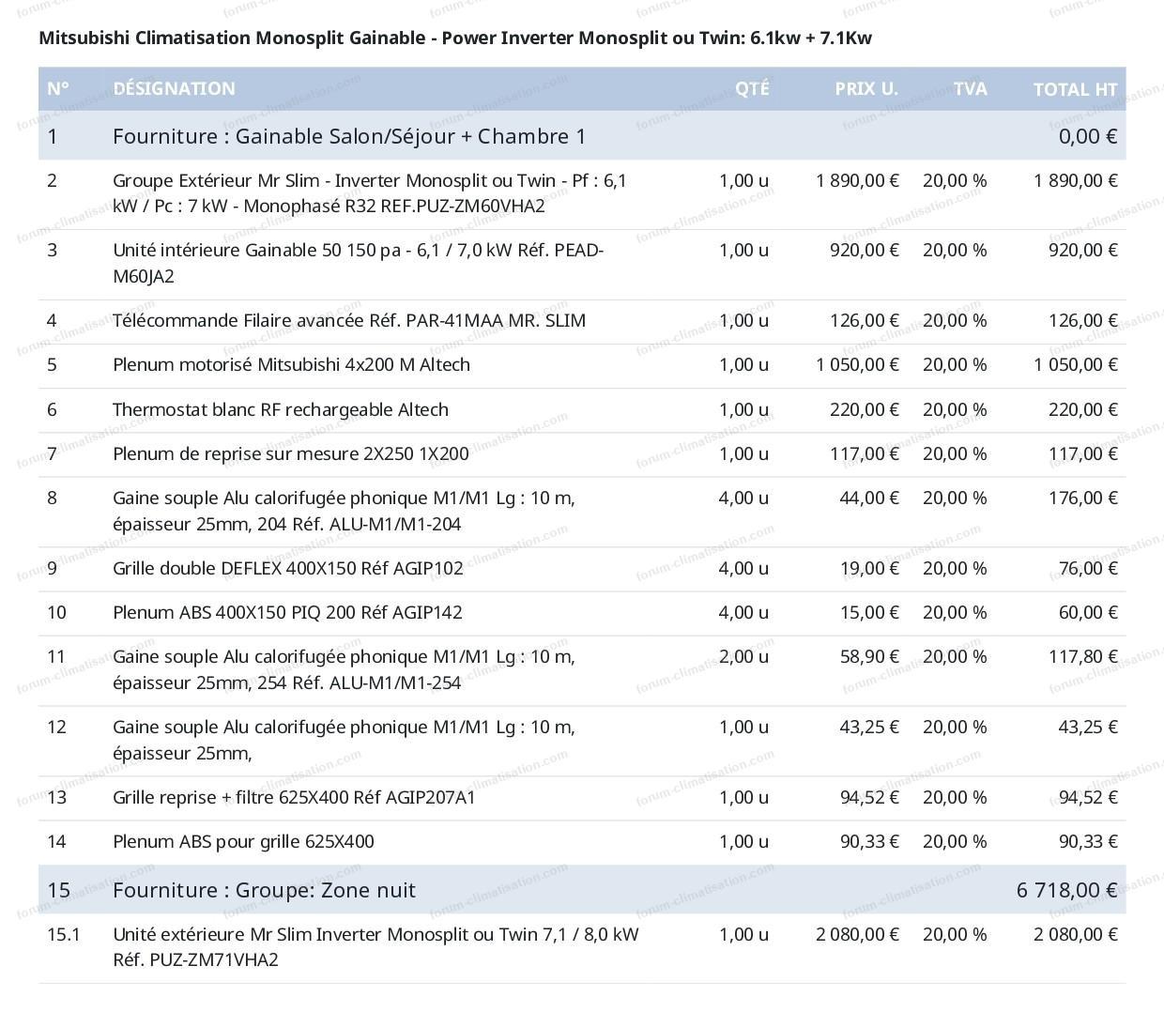Image resolution: width=1164 pixels, height=1012 pixels.
Task: Click the PRIX U. column header
Action: [x=865, y=88]
